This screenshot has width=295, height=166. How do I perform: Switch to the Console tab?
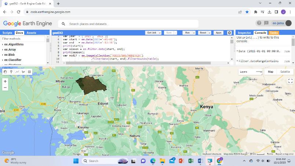[x=261, y=33]
